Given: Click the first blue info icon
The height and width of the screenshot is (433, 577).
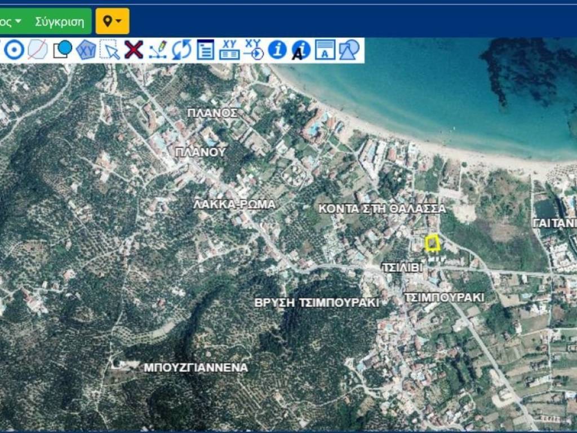Looking at the screenshot, I should coord(277,50).
